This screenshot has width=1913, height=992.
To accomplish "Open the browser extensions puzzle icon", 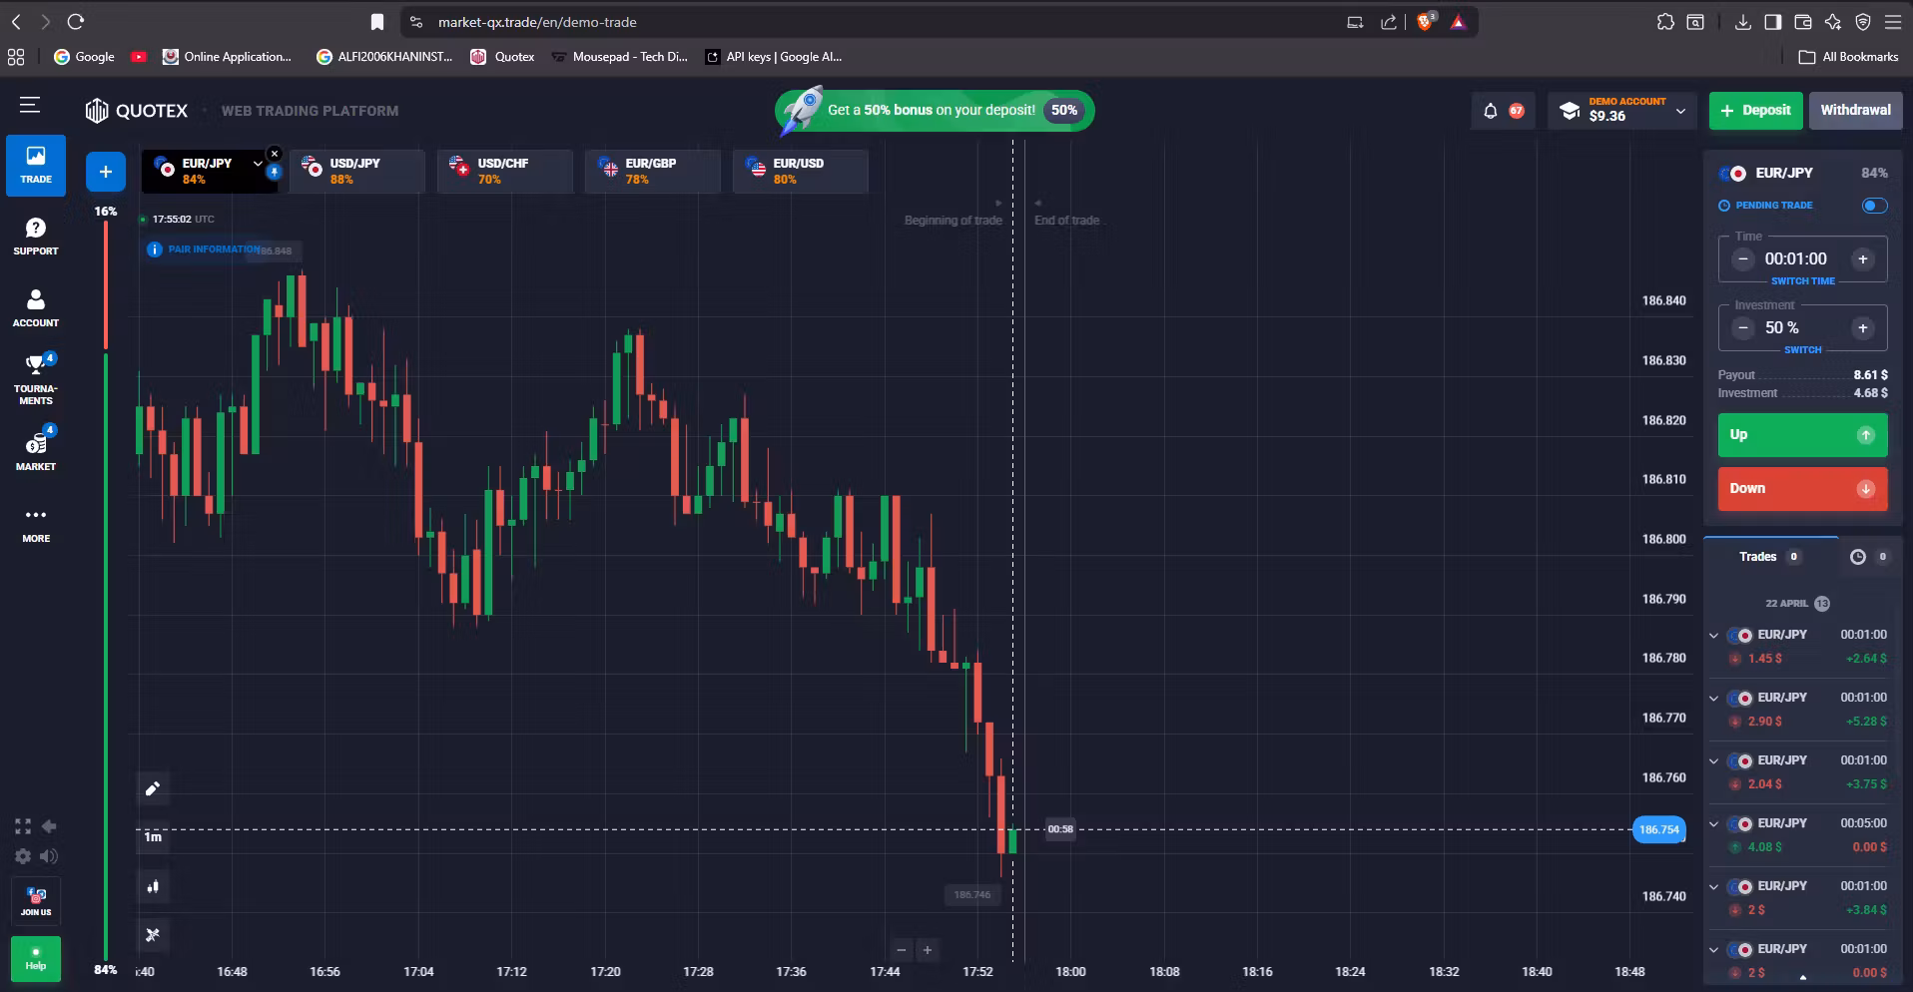I will pos(1664,22).
